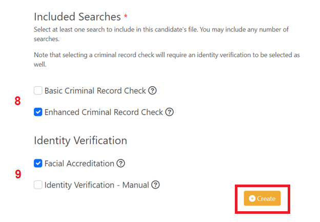Click the plus icon inside Create button
Screen dimensions: 320x222
pos(252,198)
